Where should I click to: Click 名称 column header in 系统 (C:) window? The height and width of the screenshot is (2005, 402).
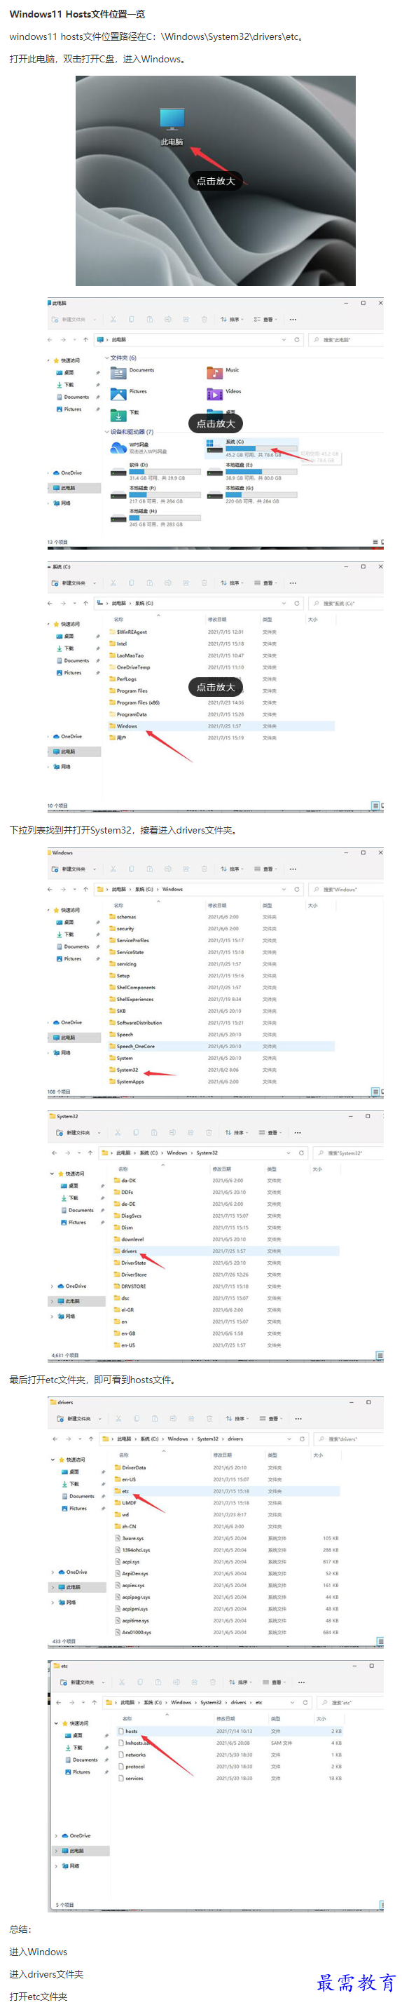click(119, 620)
